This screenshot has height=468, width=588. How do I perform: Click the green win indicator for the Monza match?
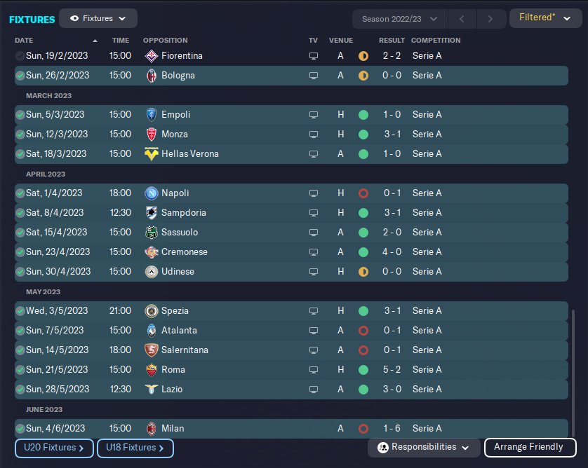(363, 134)
